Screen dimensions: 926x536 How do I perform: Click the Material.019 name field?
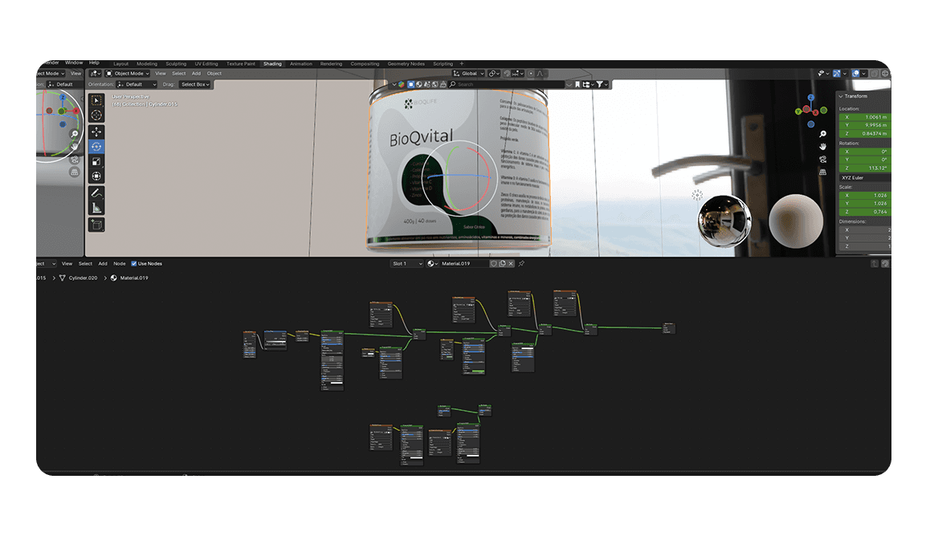tap(464, 264)
